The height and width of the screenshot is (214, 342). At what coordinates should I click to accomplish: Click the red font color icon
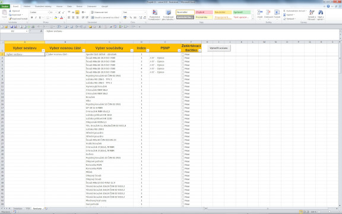[62, 17]
